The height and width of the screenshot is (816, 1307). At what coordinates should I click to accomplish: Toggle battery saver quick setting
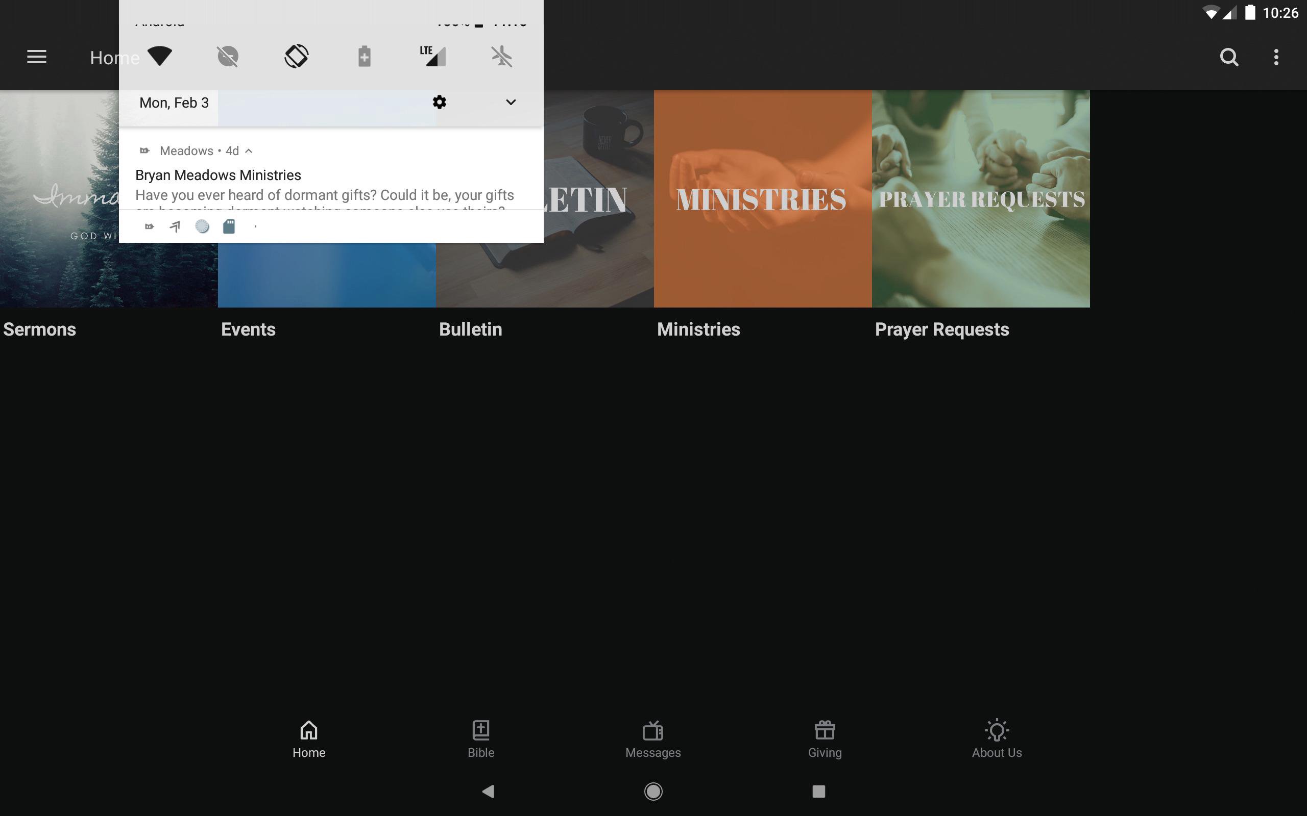365,56
